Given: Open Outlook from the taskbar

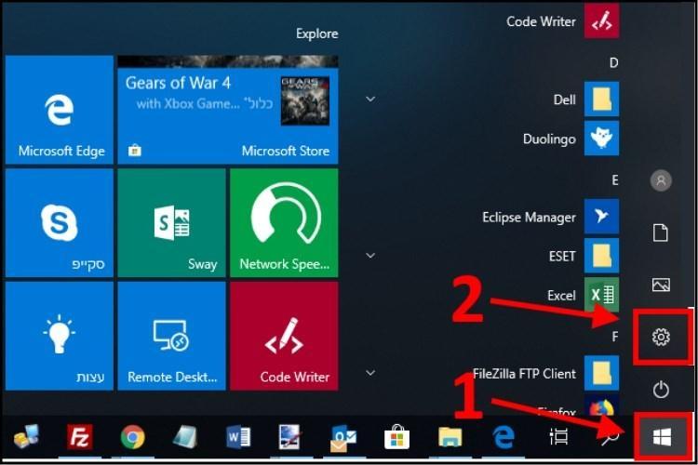Looking at the screenshot, I should (x=342, y=437).
